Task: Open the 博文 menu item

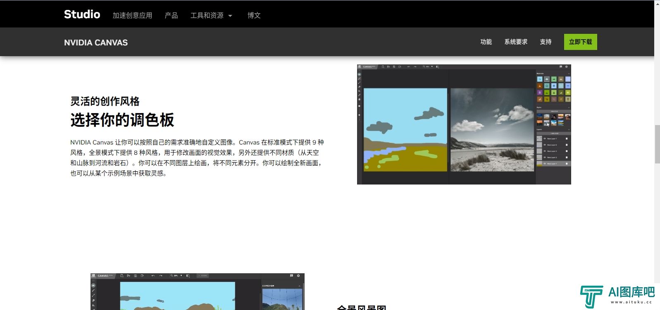Action: [x=254, y=15]
